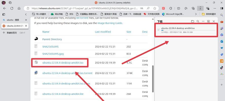Open the read aloud button in address bar
The image size is (225, 101).
click(148, 8)
